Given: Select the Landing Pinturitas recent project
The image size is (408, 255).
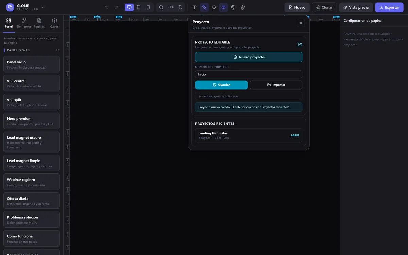Looking at the screenshot, I should pyautogui.click(x=249, y=135).
